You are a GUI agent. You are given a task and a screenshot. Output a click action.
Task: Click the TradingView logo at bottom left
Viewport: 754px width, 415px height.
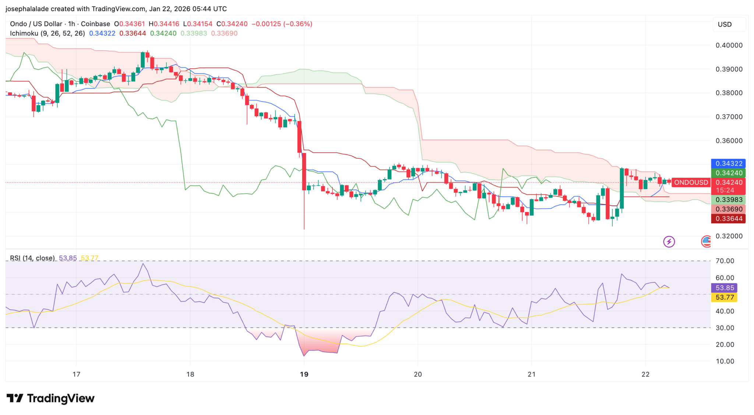pyautogui.click(x=50, y=398)
